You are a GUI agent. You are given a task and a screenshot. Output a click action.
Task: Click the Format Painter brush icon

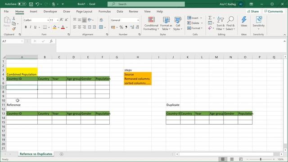pos(14,29)
